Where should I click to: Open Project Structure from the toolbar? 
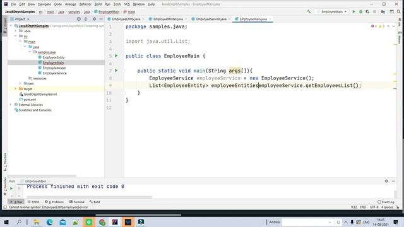coord(383,11)
